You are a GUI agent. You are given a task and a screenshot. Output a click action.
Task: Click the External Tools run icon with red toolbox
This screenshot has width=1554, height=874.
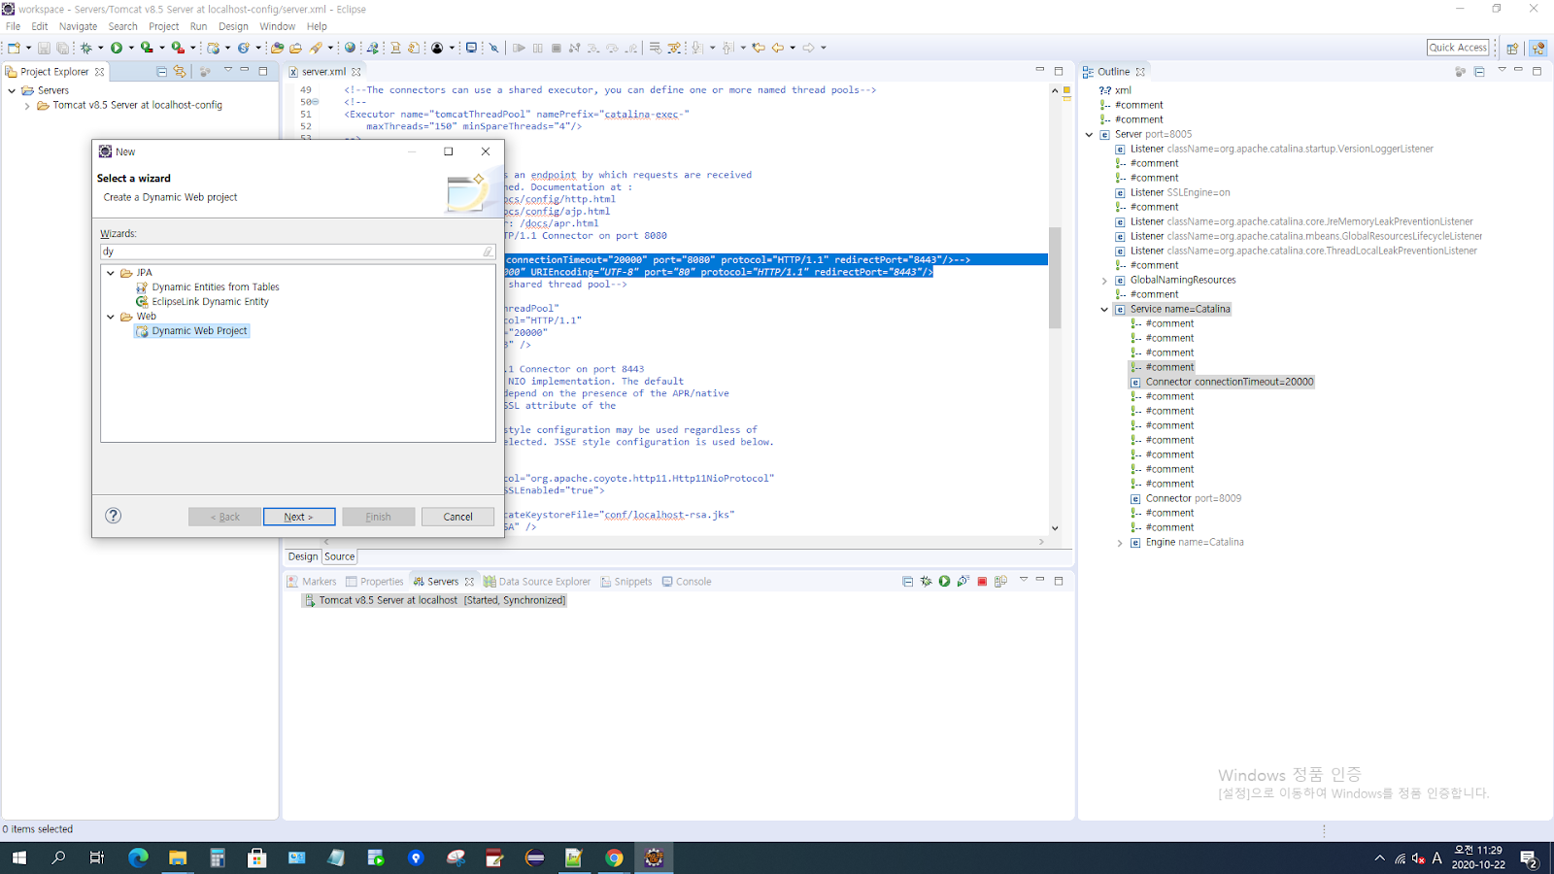(178, 48)
